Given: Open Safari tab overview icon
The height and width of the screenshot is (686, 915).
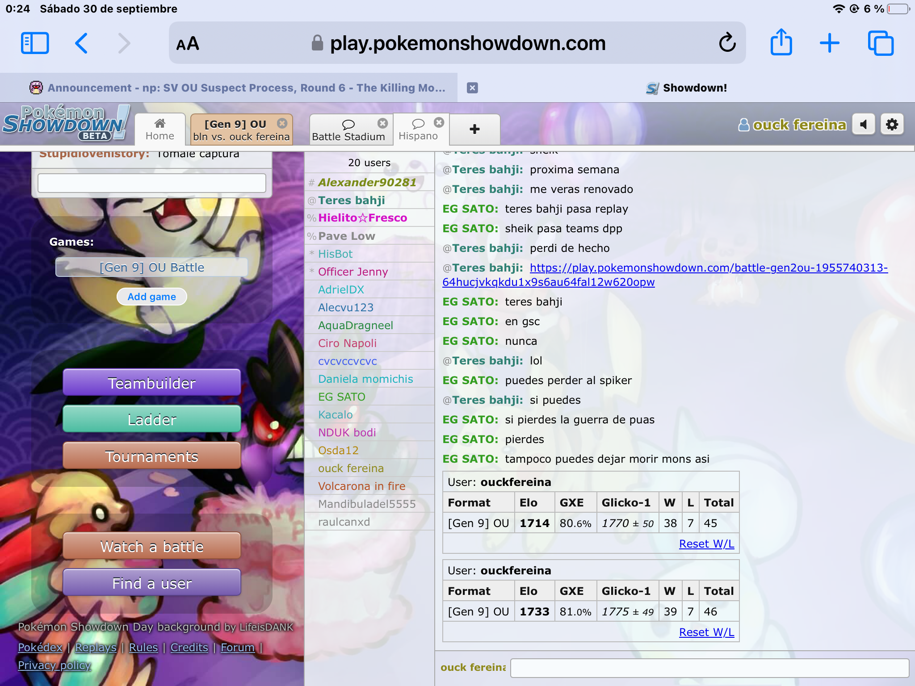Looking at the screenshot, I should click(880, 43).
